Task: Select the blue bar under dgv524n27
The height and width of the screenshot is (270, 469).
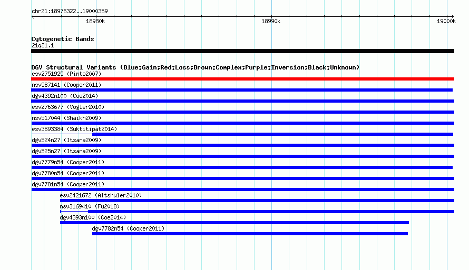Action: point(242,145)
